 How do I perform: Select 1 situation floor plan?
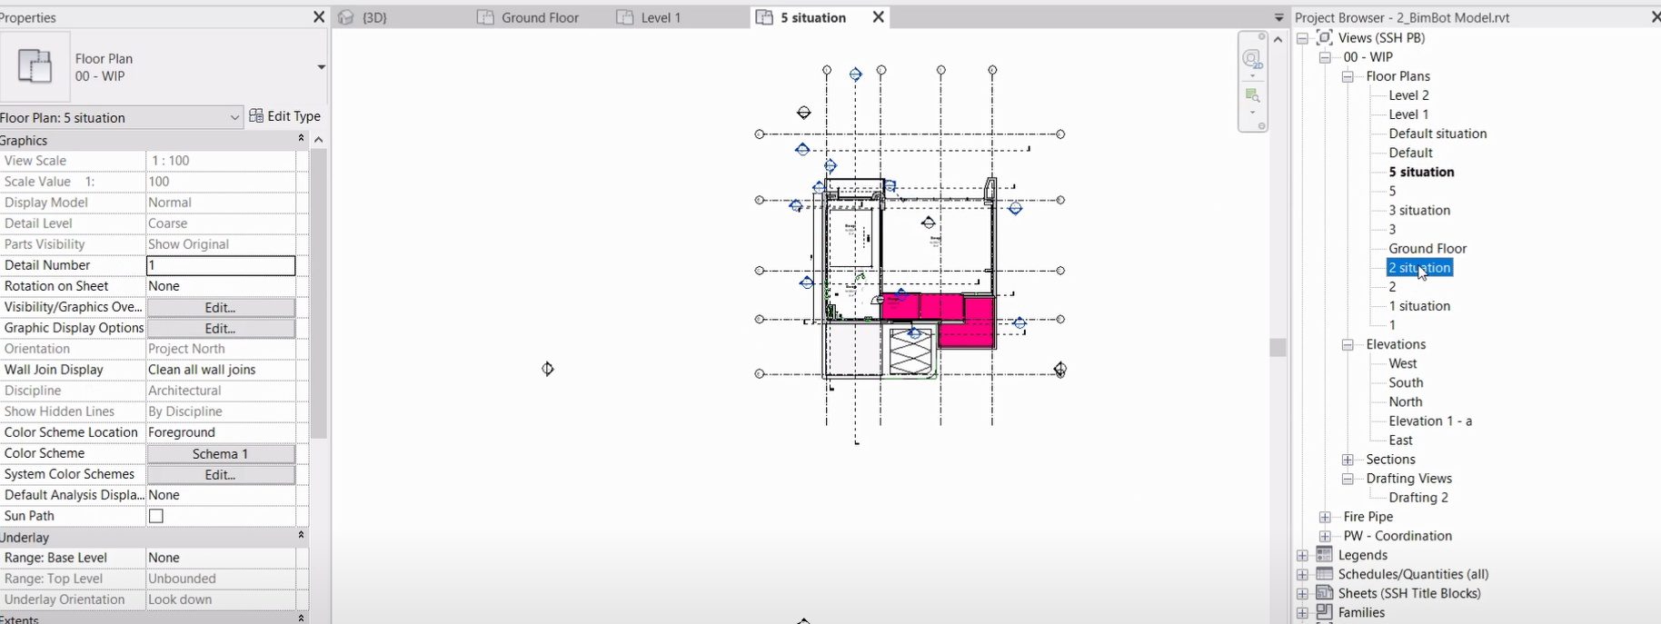click(1419, 306)
